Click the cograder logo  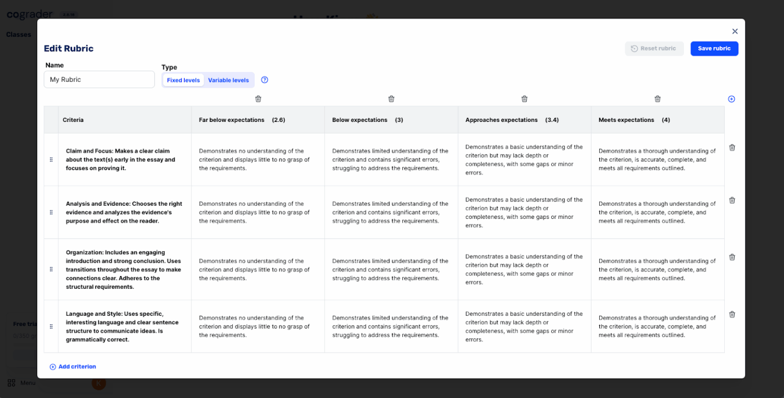click(x=29, y=14)
